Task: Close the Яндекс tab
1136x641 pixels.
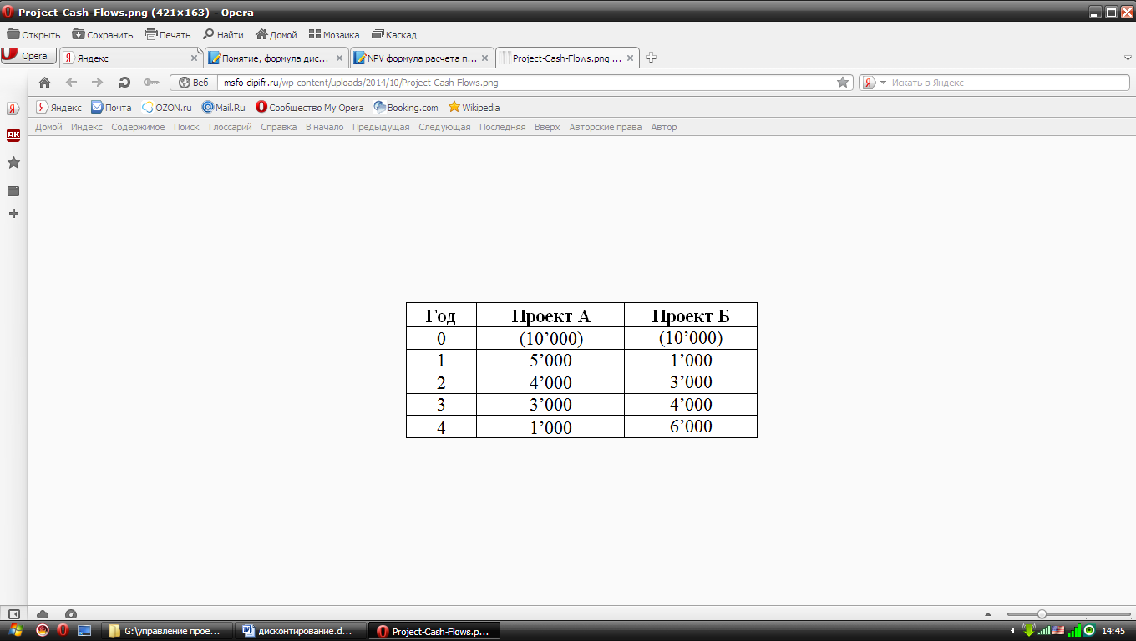Action: coord(194,58)
